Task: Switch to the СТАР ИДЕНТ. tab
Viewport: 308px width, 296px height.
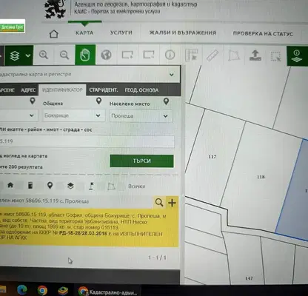Action: coord(103,90)
